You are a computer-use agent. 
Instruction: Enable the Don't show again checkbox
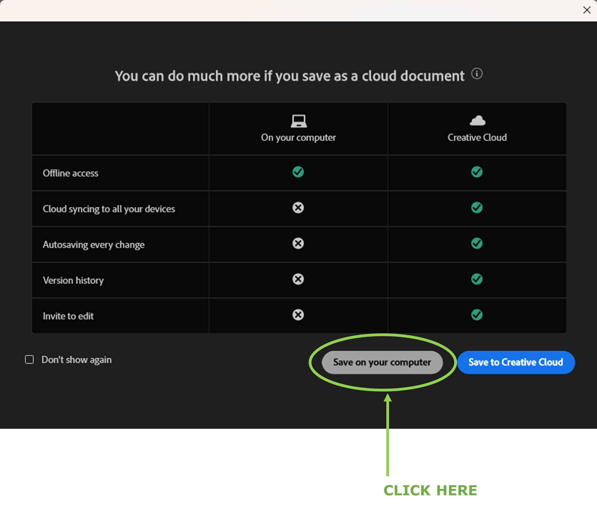[x=30, y=359]
